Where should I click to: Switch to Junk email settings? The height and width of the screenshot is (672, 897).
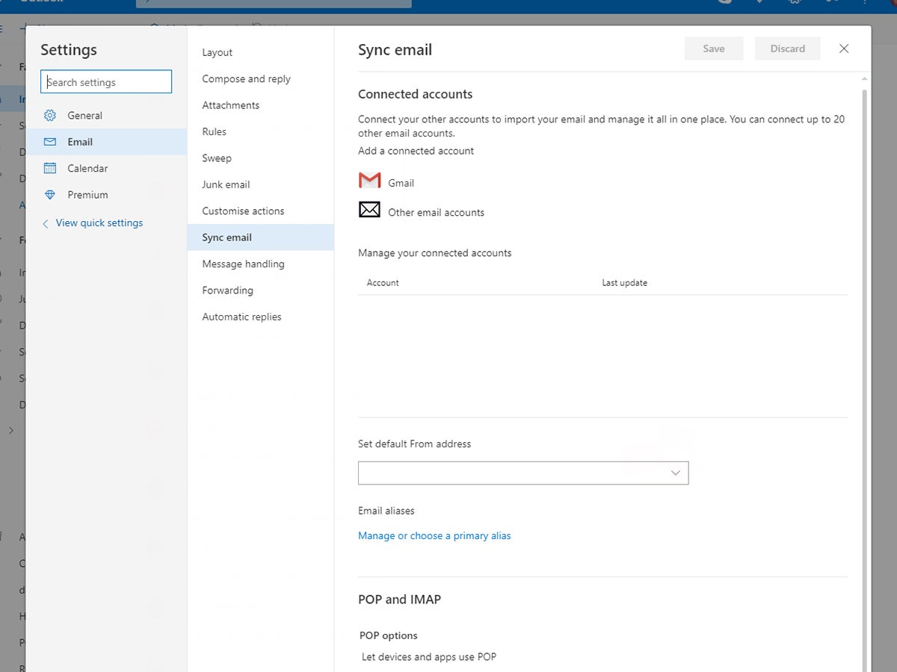tap(225, 184)
